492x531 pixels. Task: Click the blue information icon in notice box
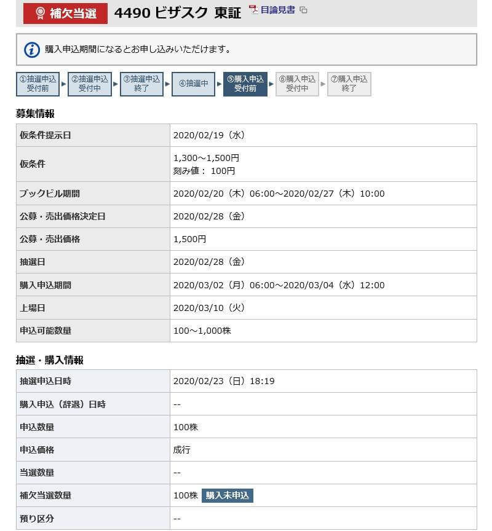point(32,50)
